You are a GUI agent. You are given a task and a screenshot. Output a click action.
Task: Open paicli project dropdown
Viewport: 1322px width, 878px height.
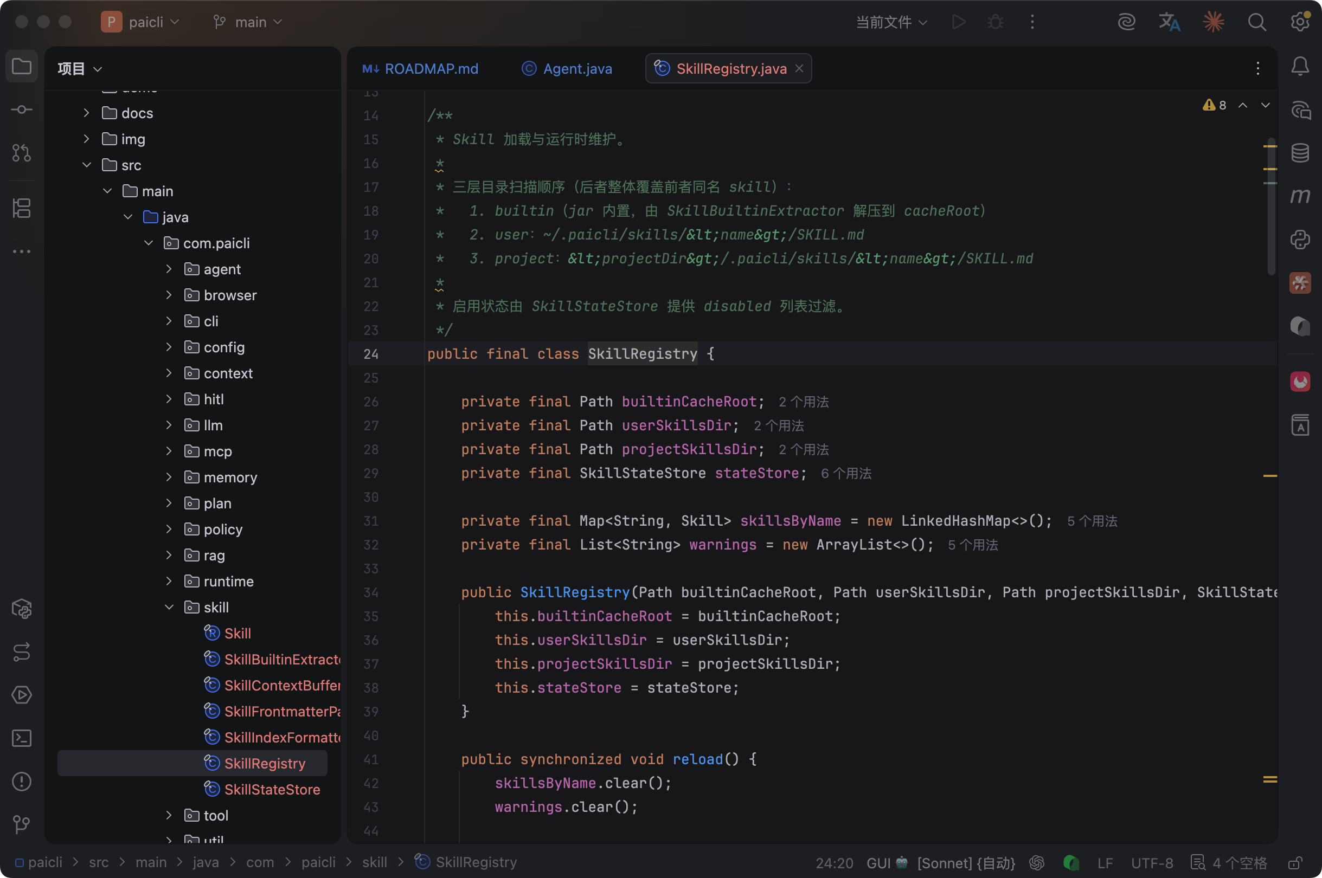(x=140, y=22)
